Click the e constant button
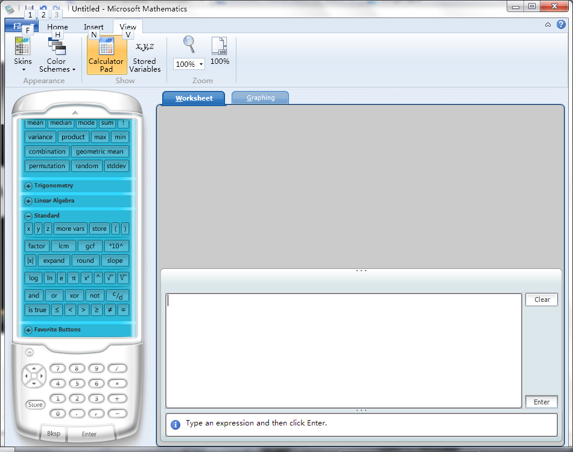Screen dimensions: 573x452 pos(61,278)
